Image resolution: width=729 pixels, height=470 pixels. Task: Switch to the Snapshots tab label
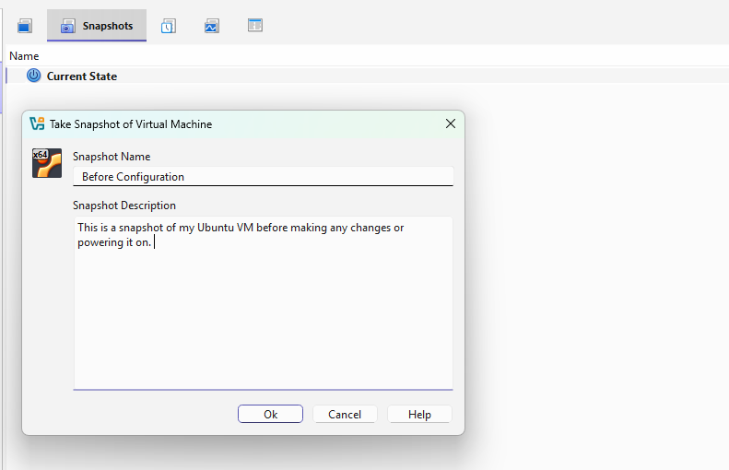click(108, 26)
